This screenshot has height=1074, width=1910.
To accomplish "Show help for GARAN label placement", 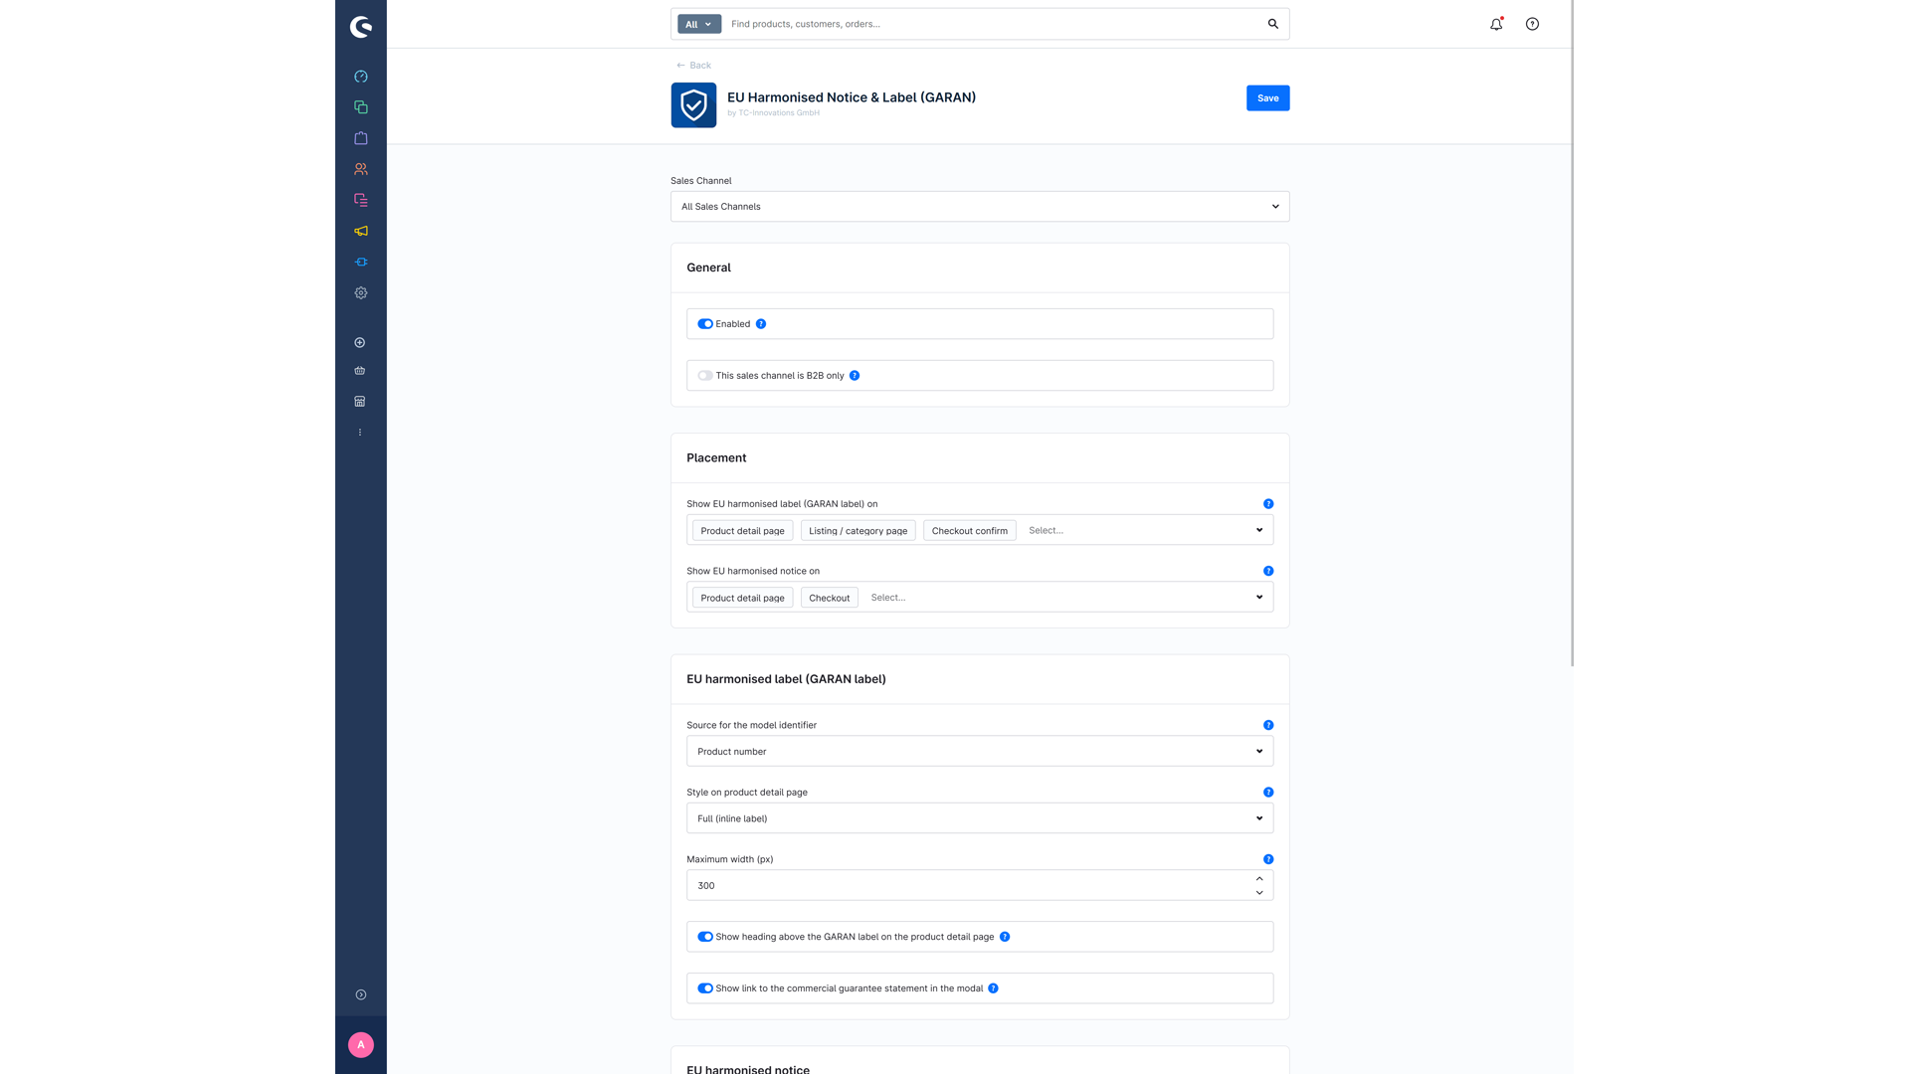I will pyautogui.click(x=1268, y=504).
